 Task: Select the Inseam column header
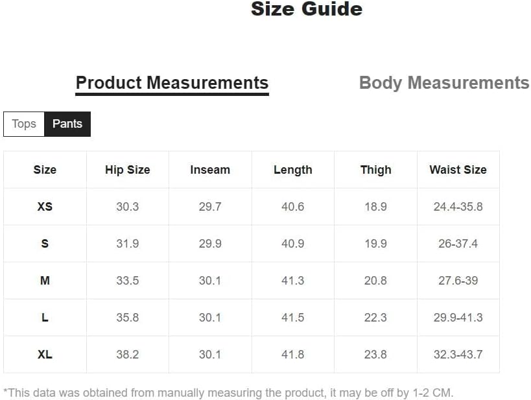click(x=210, y=170)
